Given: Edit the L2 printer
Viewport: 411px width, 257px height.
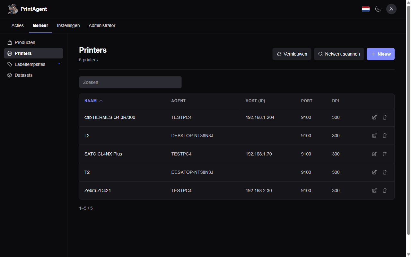Looking at the screenshot, I should 374,136.
